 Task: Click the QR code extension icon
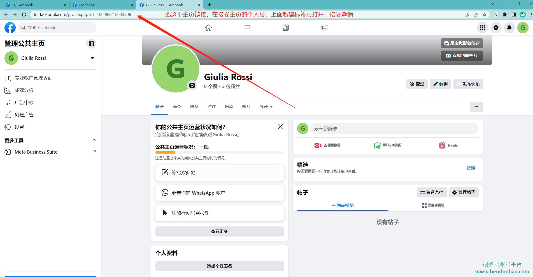496,15
